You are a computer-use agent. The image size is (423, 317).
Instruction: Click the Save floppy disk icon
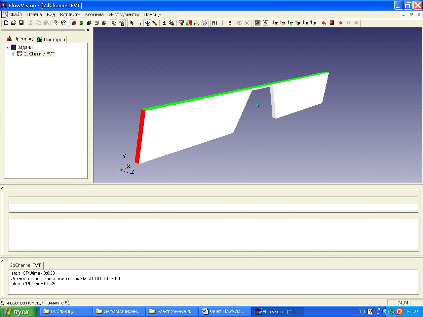(x=21, y=23)
